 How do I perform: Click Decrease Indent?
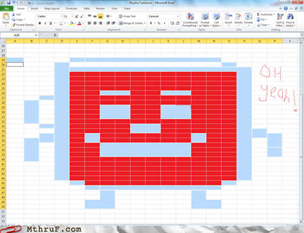(108, 23)
